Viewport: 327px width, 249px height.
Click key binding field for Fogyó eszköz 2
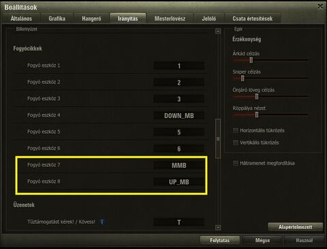179,83
